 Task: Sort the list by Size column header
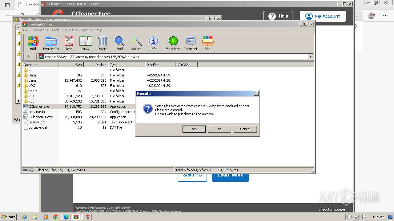pos(71,65)
